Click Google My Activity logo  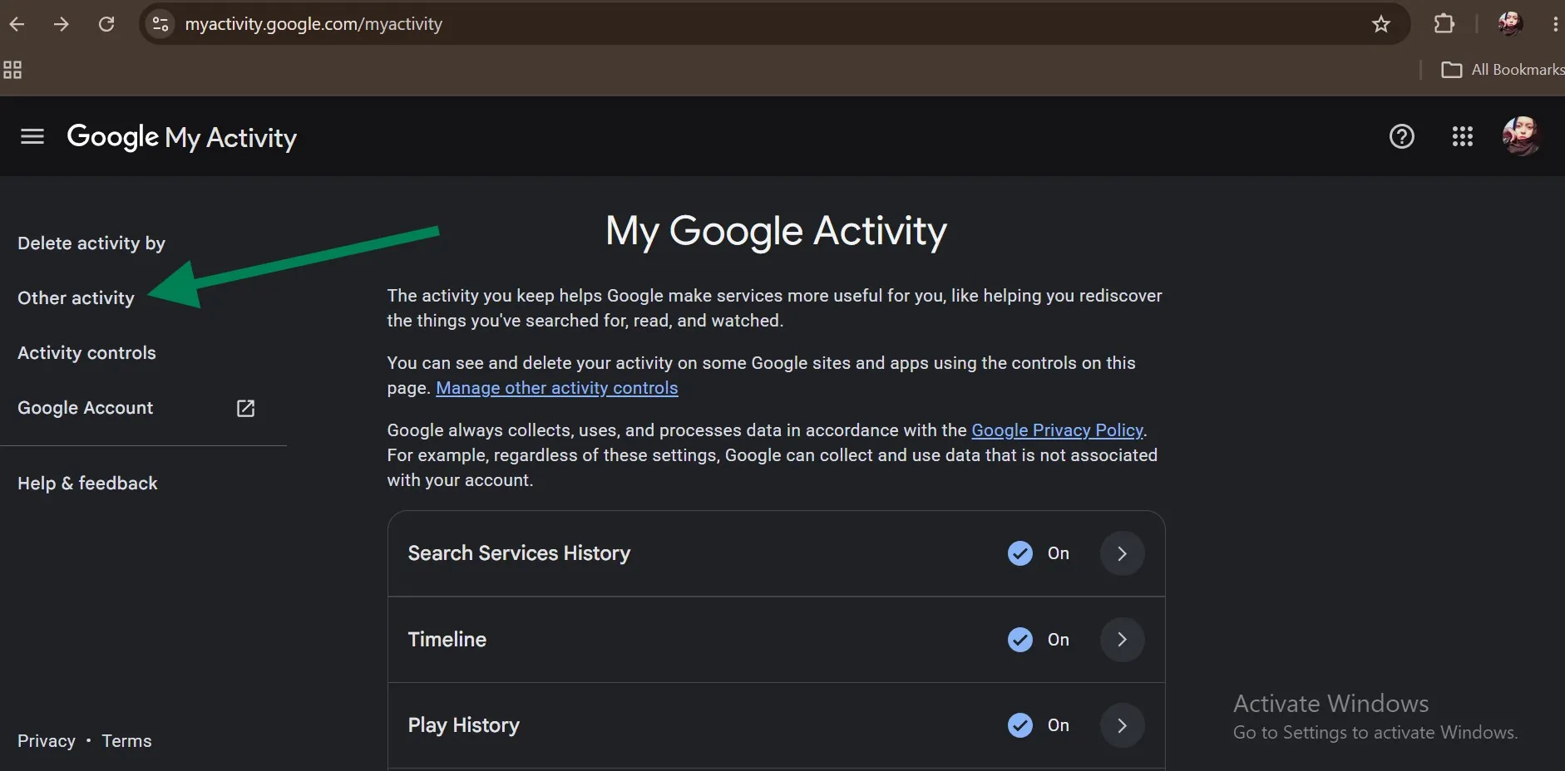[x=181, y=137]
